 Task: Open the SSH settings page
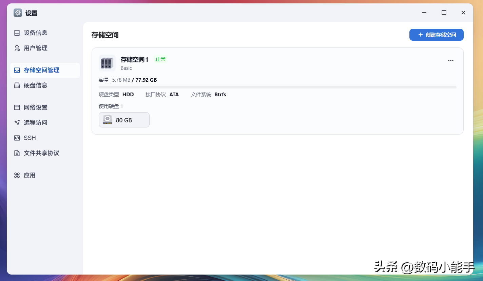pyautogui.click(x=45, y=138)
